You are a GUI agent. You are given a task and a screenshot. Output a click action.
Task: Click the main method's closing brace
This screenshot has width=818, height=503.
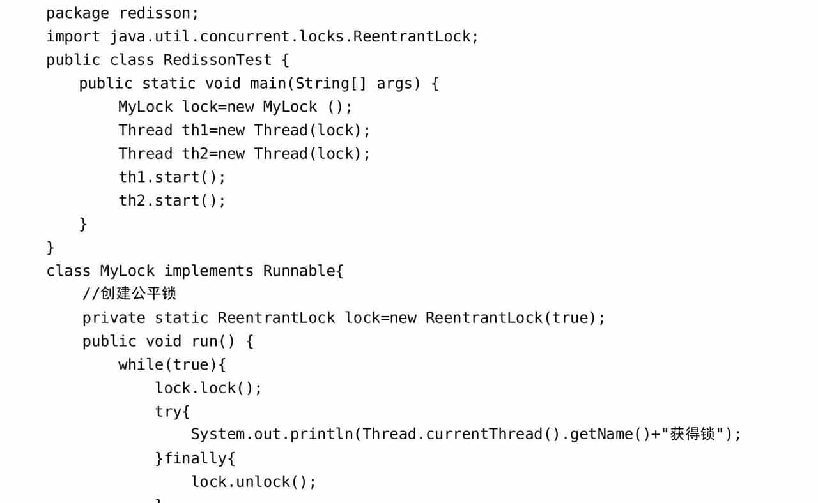click(x=83, y=224)
